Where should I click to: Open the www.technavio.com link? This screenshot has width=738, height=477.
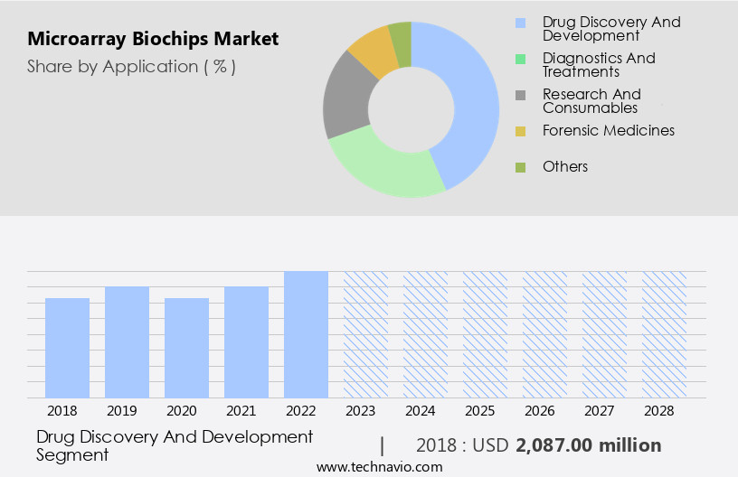[x=379, y=467]
